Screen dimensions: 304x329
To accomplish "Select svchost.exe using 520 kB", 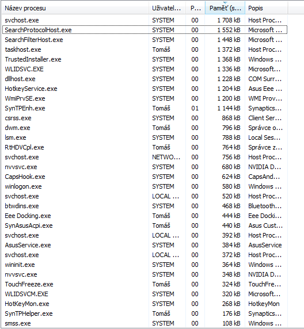I will 145,196.
